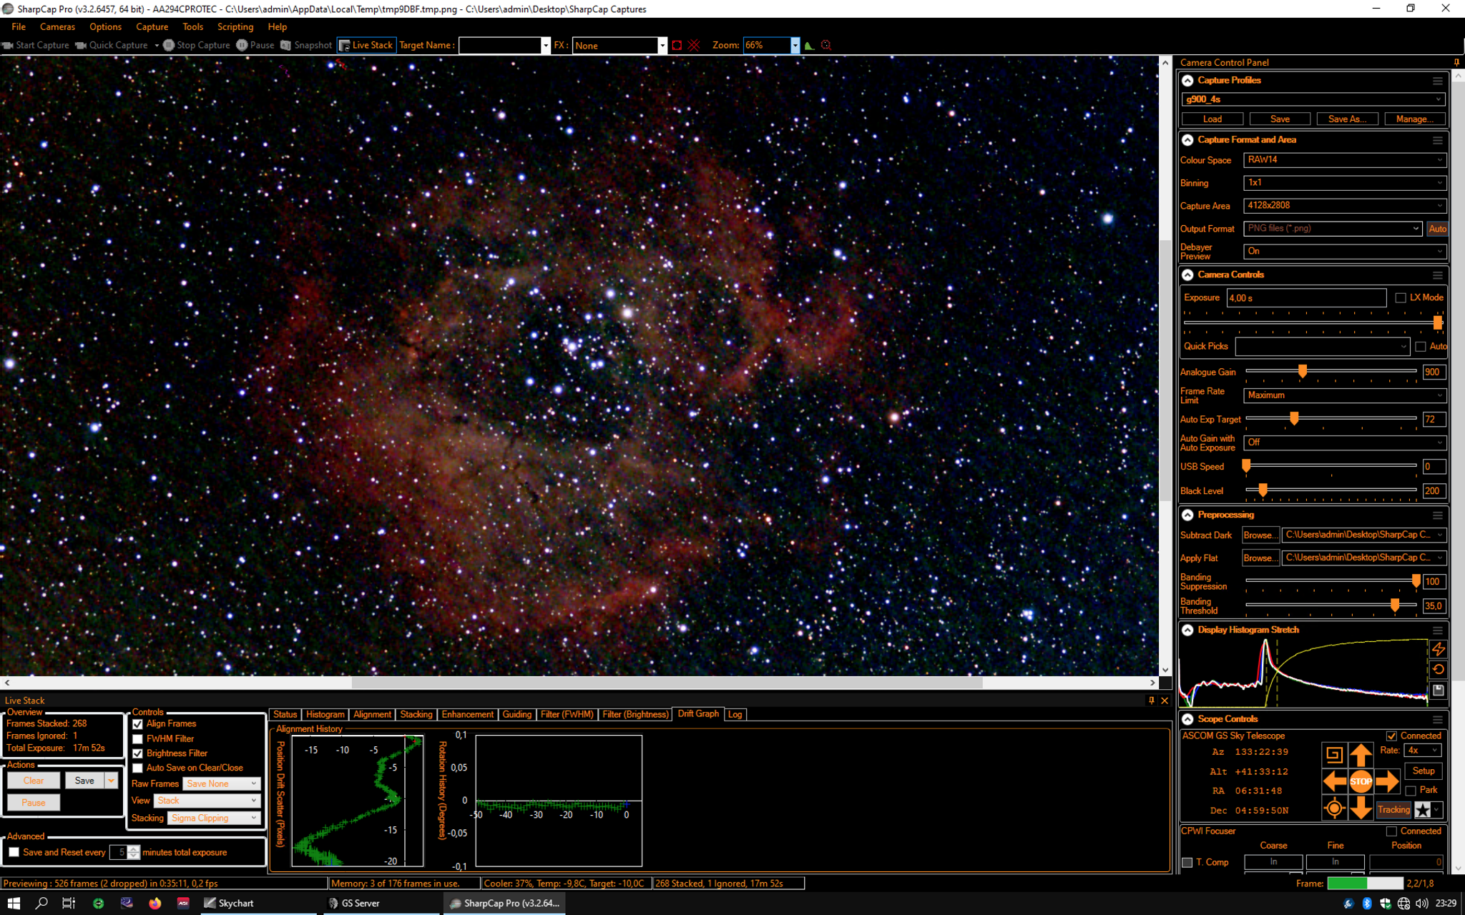Click the spiral search icon in Scope Controls

(1334, 754)
